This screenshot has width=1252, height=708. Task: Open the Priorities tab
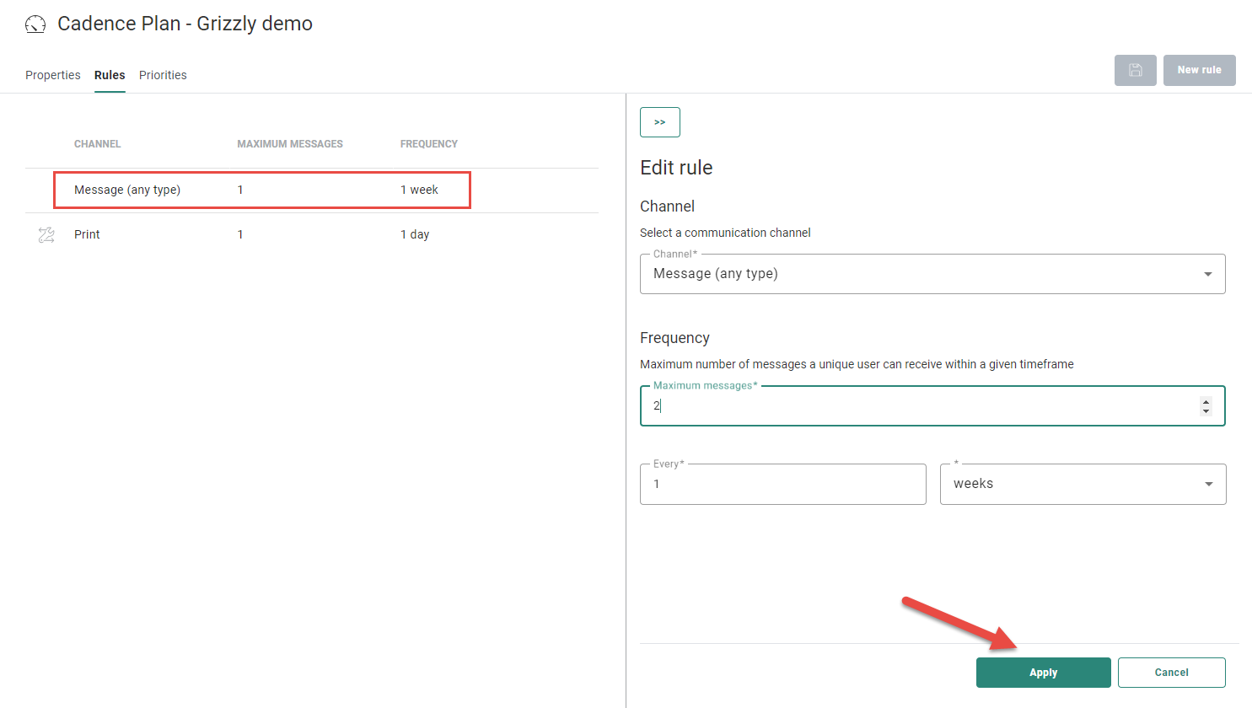(x=163, y=75)
